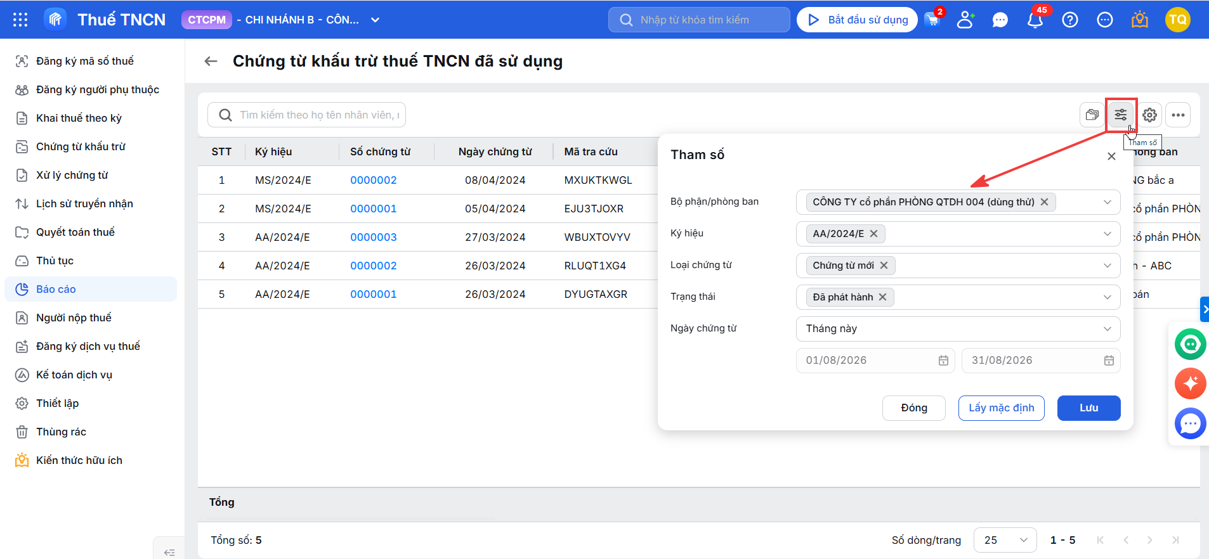
Task: Open the header more options circle icon
Action: 1105,20
